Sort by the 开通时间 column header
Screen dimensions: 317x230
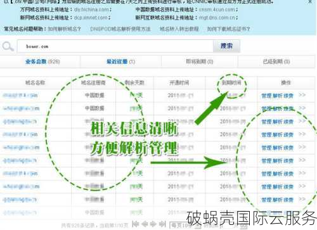coord(179,82)
